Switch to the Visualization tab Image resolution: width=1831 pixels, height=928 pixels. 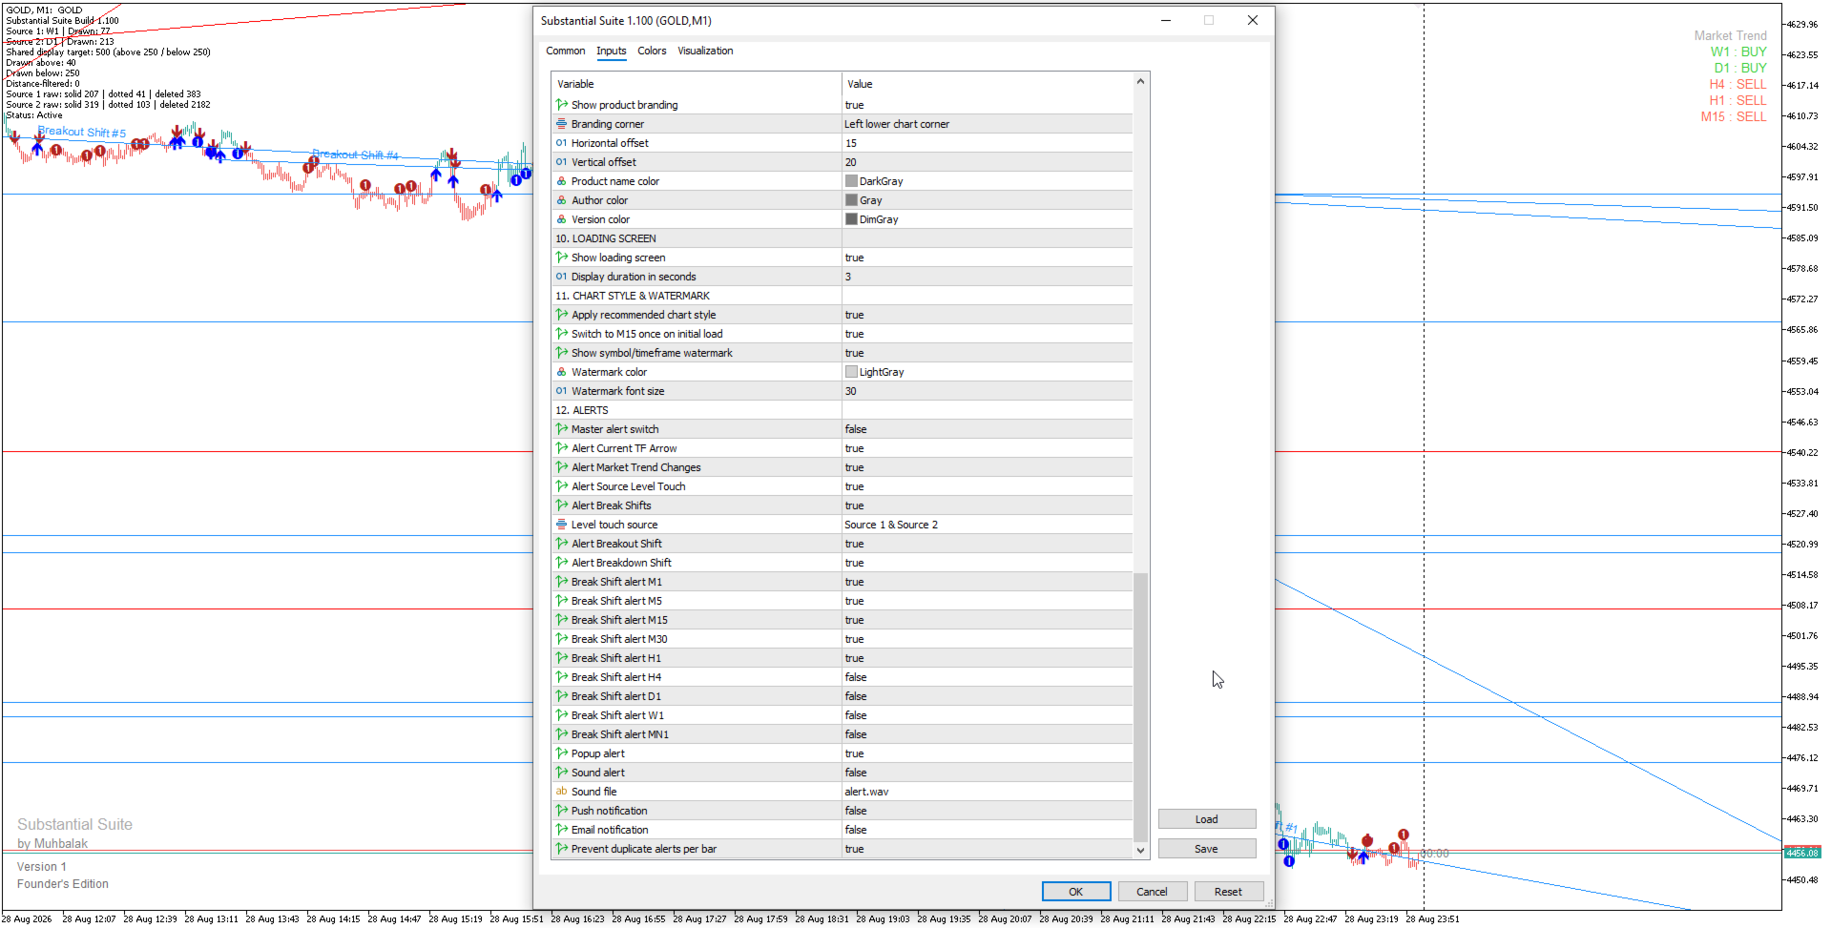point(705,52)
